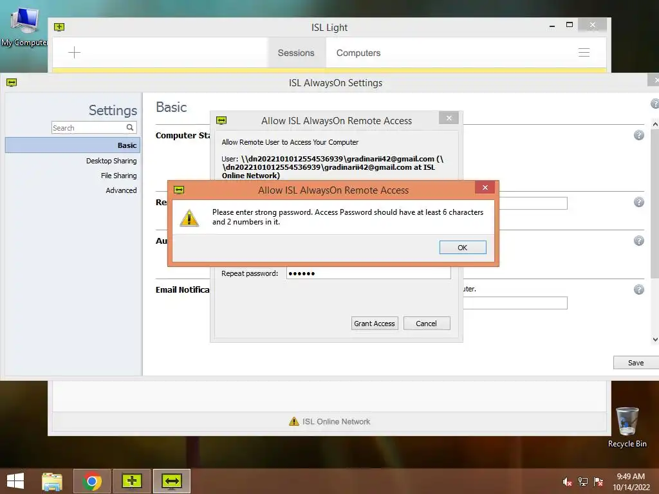Image resolution: width=659 pixels, height=494 pixels.
Task: Click the help icon at top right of settings
Action: pyautogui.click(x=654, y=104)
